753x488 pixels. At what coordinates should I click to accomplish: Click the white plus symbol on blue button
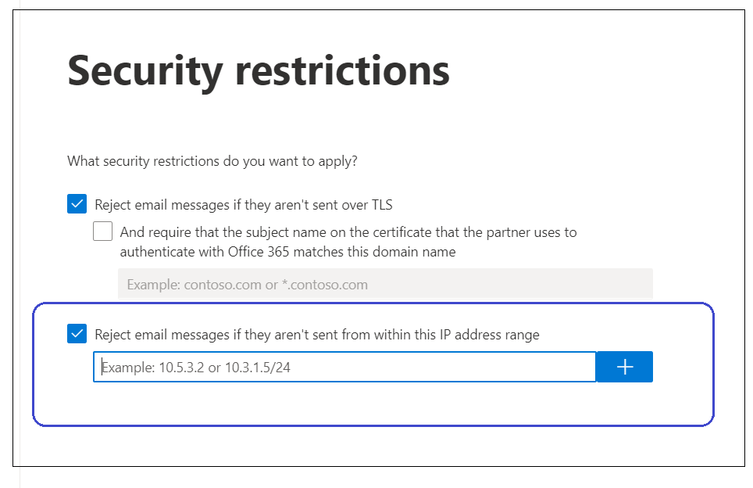624,367
